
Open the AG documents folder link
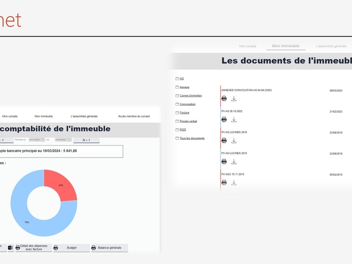click(x=182, y=79)
